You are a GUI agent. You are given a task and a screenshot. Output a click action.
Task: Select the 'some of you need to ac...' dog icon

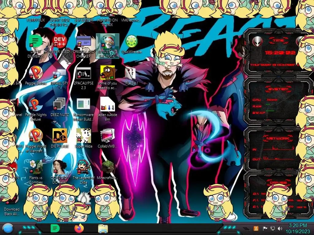click(108, 73)
